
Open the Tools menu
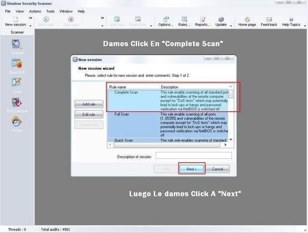(50, 12)
